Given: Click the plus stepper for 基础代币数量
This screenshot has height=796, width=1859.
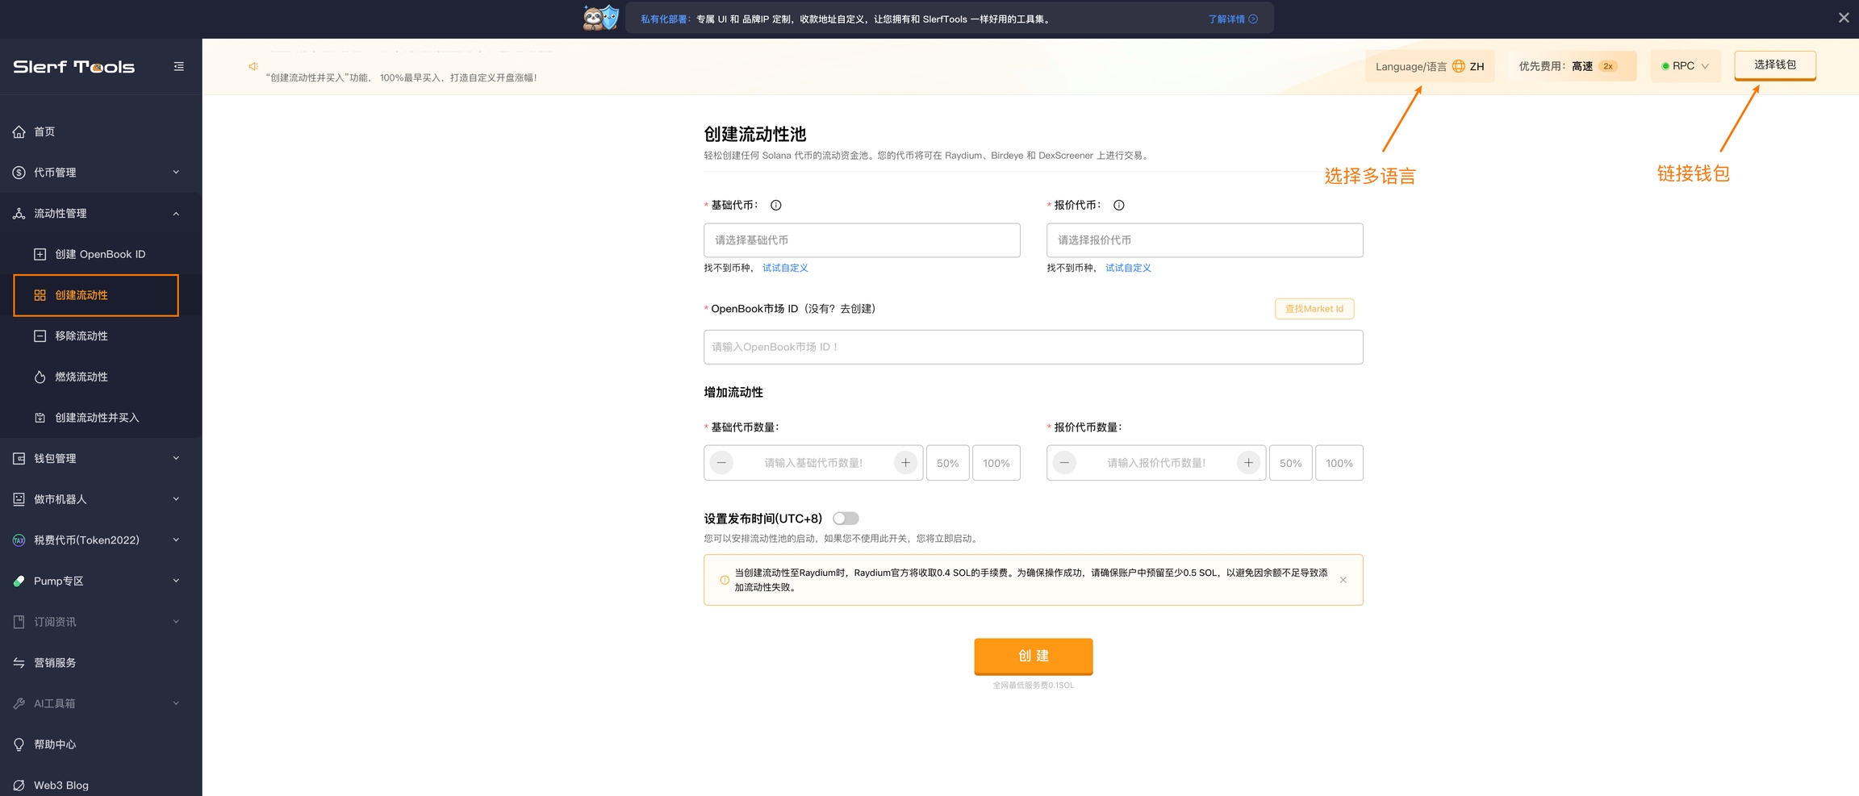Looking at the screenshot, I should 905,463.
